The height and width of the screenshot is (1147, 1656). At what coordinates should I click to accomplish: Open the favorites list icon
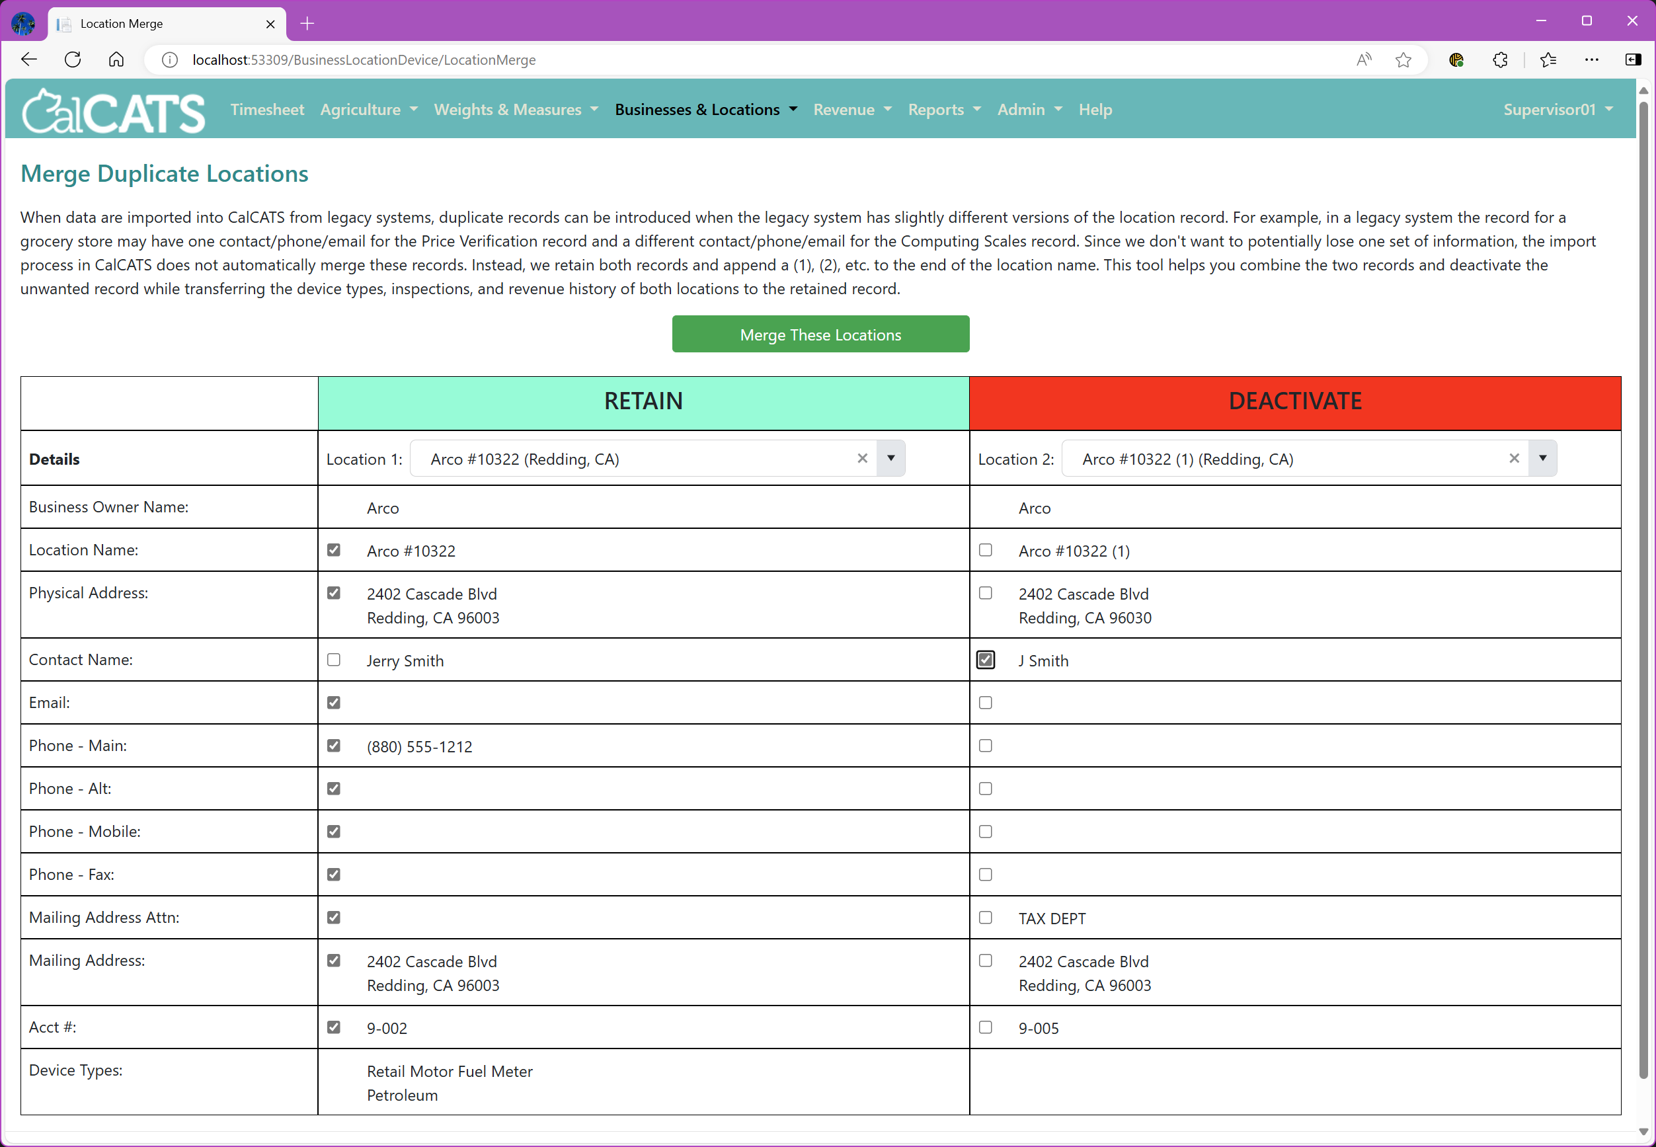tap(1548, 59)
